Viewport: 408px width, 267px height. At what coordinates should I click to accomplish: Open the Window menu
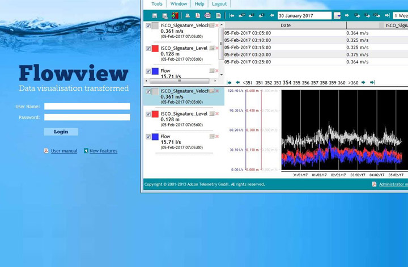[178, 4]
